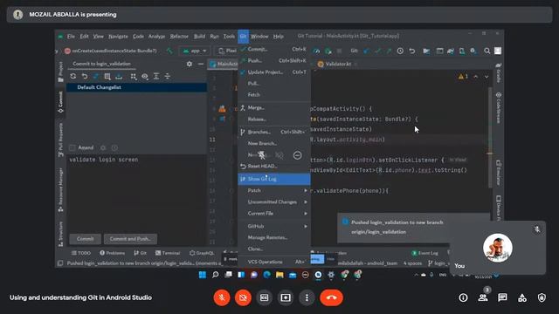Open the File menu
559x314 pixels.
[x=71, y=37]
